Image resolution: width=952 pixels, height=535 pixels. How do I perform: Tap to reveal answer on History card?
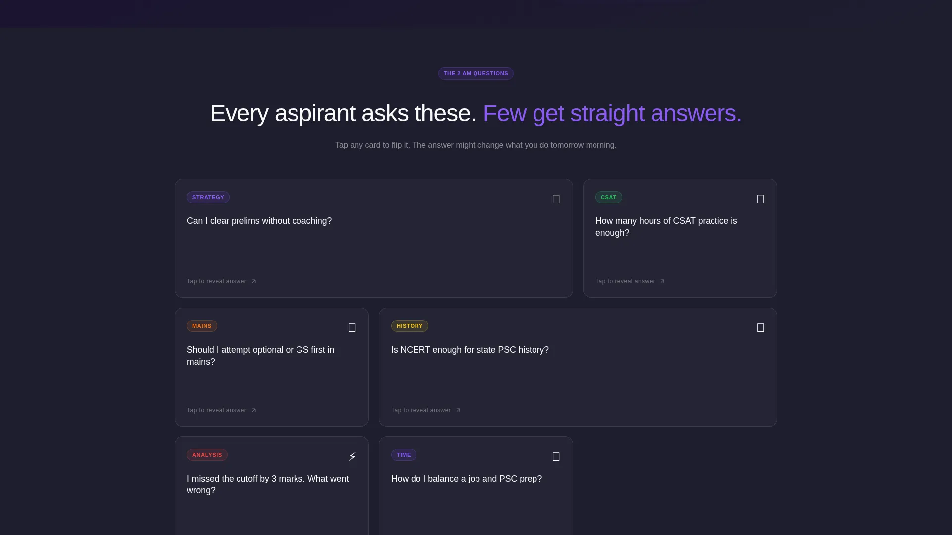pyautogui.click(x=421, y=410)
